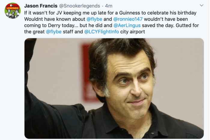This screenshot has width=210, height=140.
Task: Open the tweet via the 4m timestamp
Action: pos(108,6)
